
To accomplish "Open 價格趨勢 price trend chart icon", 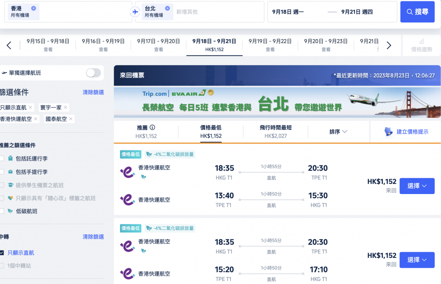I will 422,41.
